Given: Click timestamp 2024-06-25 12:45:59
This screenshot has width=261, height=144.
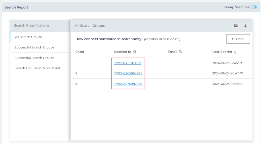Looking at the screenshot, I should click(227, 63).
